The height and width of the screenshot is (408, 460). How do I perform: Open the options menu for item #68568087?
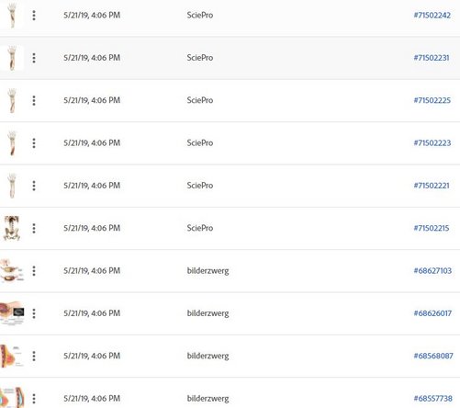[34, 356]
